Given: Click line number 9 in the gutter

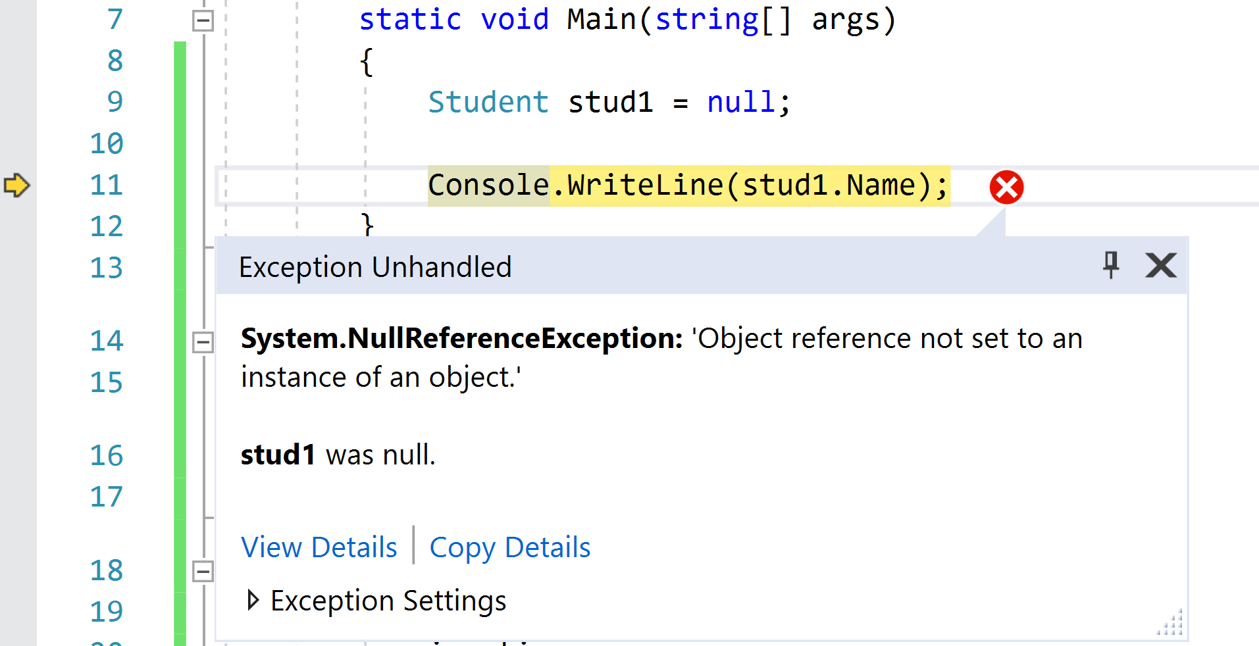Looking at the screenshot, I should 115,102.
